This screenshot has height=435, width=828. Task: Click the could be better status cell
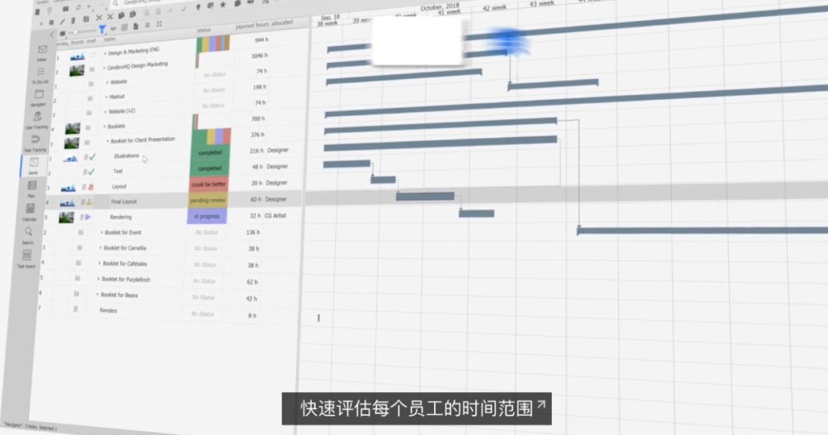tap(209, 185)
